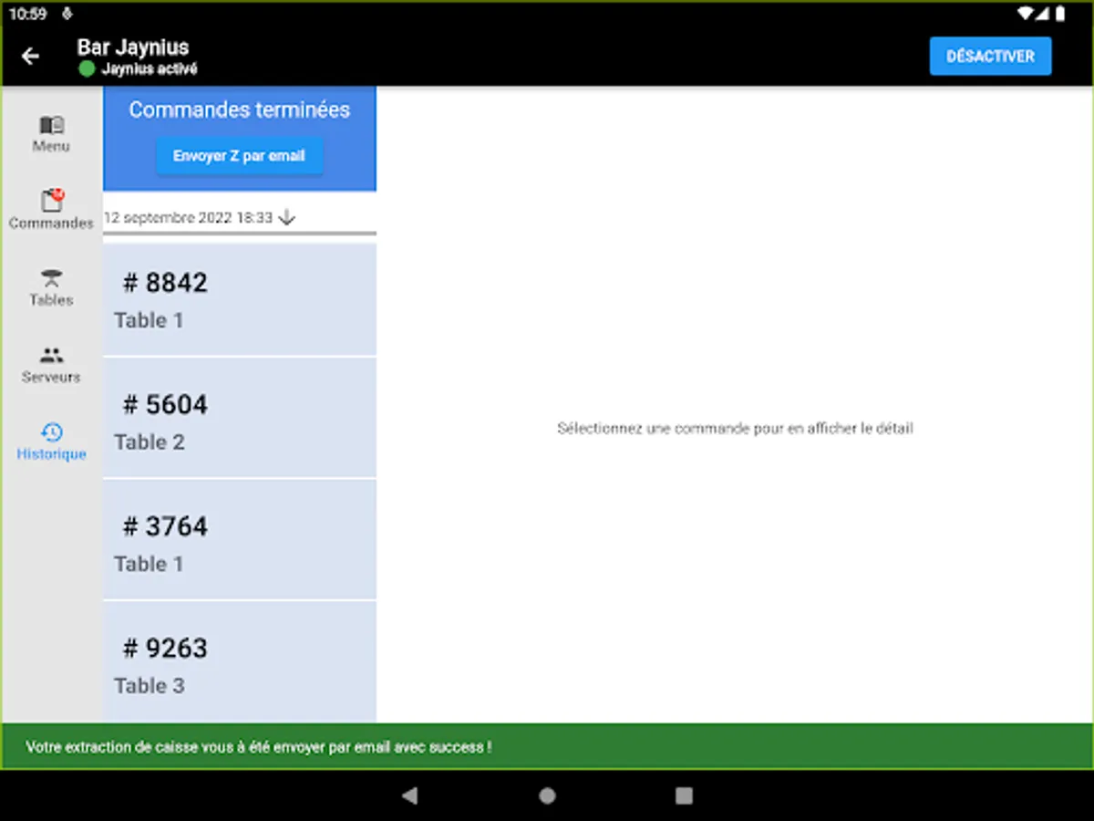Open order # 3764 for Table 1

click(x=240, y=540)
